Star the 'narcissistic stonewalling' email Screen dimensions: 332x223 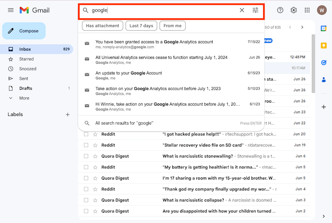(x=95, y=156)
